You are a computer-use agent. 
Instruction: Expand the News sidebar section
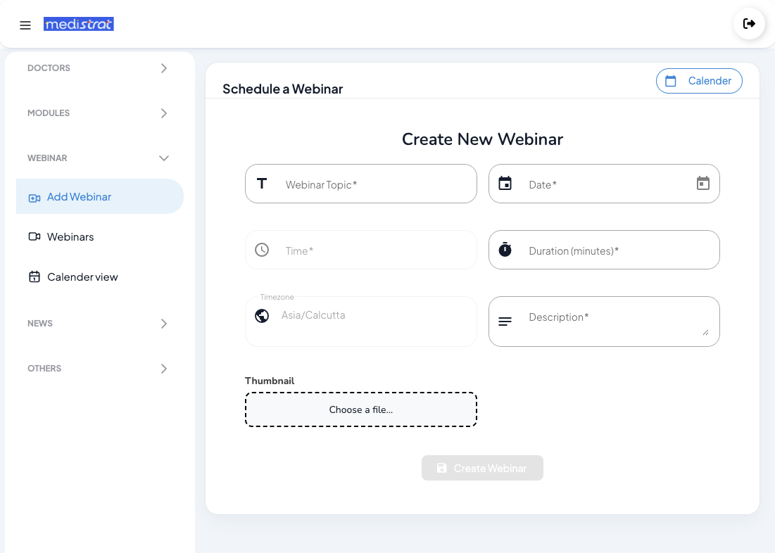163,324
